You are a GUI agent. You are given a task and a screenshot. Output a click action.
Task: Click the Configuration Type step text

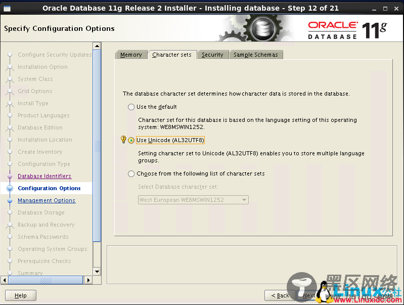tap(44, 164)
